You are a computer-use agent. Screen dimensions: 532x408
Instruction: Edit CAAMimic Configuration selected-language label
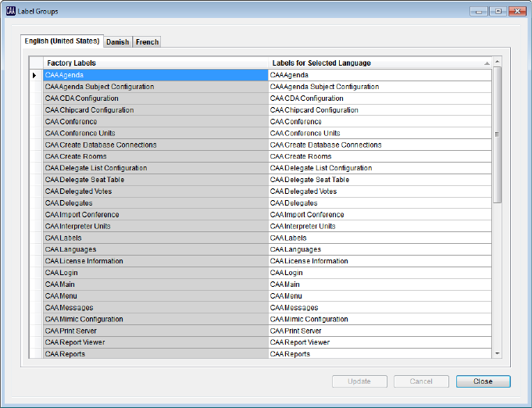(x=380, y=319)
